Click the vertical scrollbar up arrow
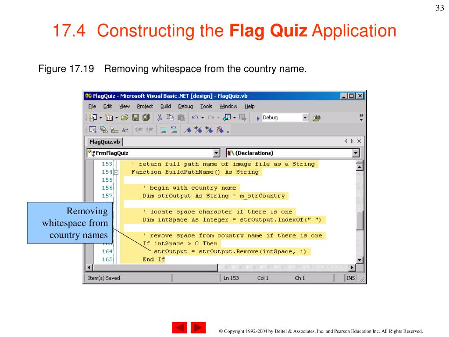Screen dimensions: 449x337 pyautogui.click(x=360, y=167)
